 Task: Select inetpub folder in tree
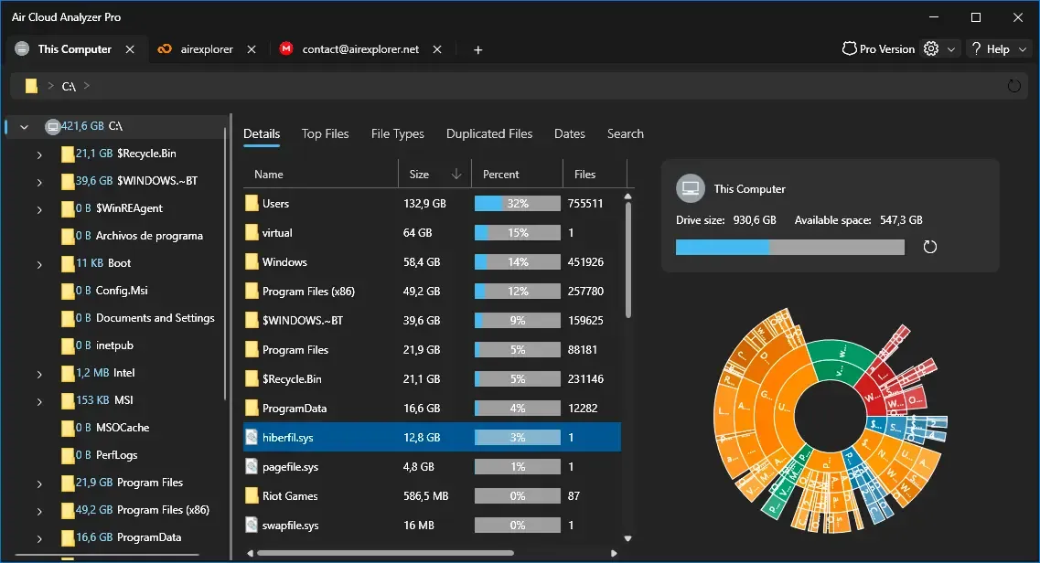click(x=114, y=345)
